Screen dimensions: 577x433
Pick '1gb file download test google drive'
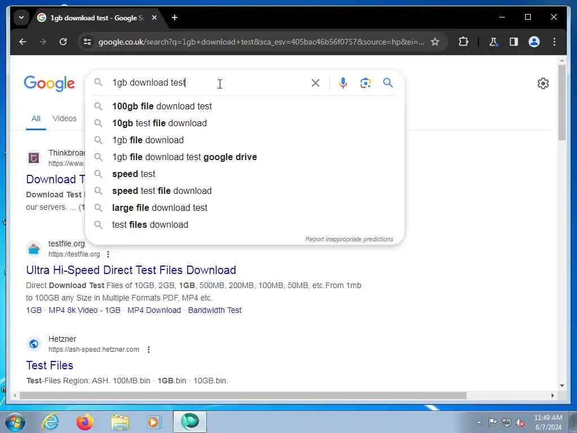pyautogui.click(x=245, y=157)
